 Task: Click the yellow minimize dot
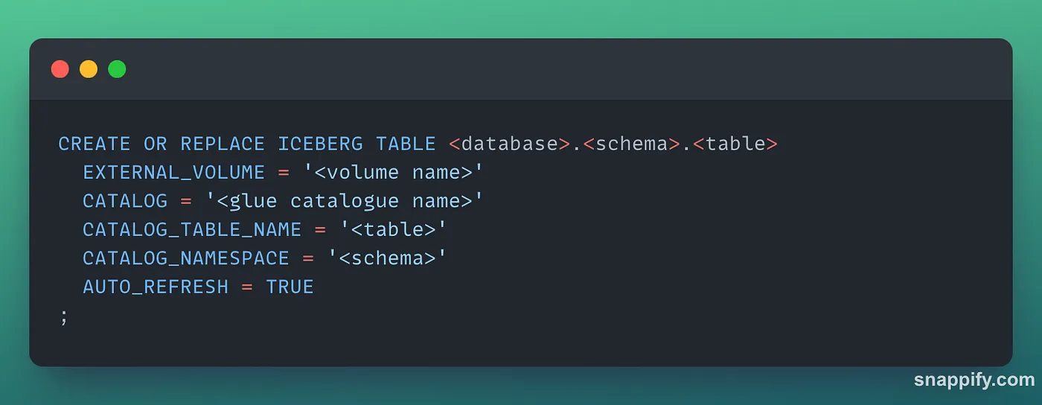coord(89,69)
